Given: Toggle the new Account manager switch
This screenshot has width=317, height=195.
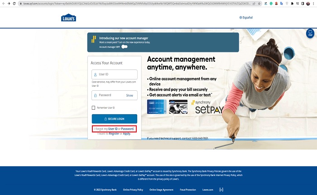Looking at the screenshot, I should [x=125, y=47].
